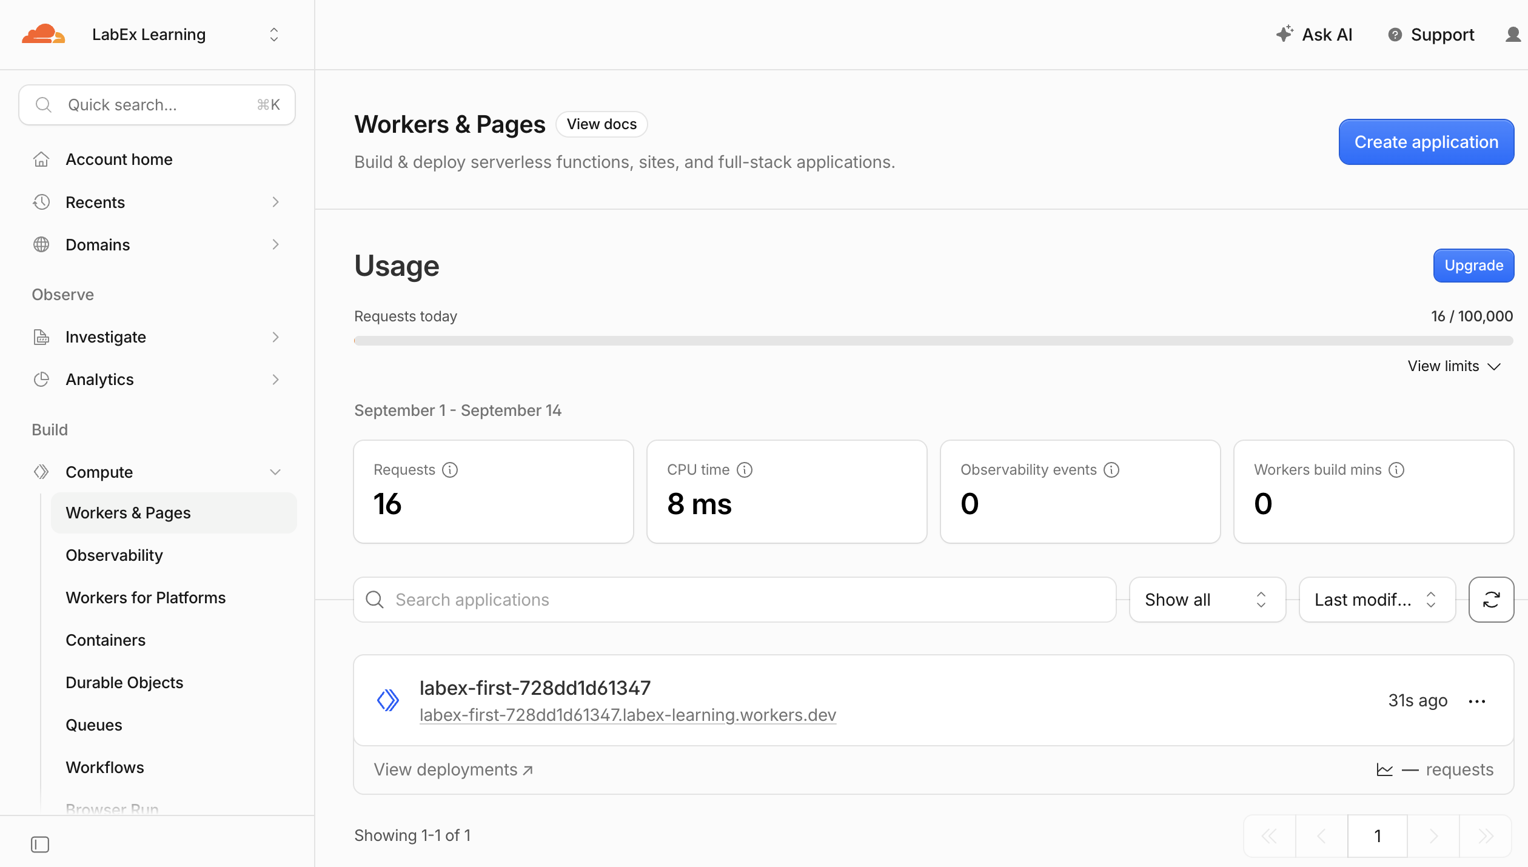1528x867 pixels.
Task: Focus the Search applications field
Action: tap(735, 600)
